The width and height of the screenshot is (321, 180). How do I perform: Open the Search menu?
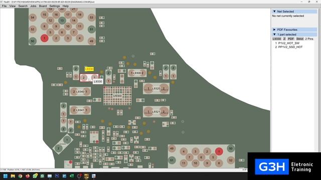coord(23,6)
